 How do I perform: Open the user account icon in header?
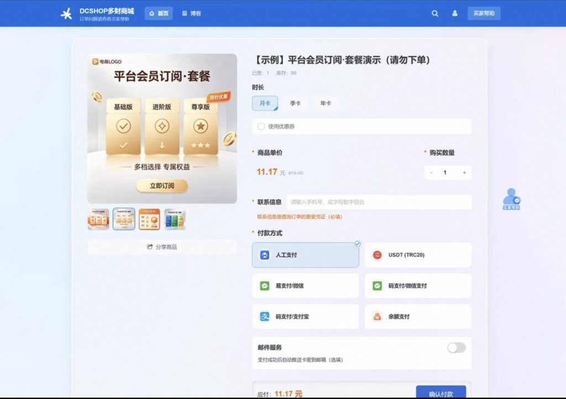point(455,13)
